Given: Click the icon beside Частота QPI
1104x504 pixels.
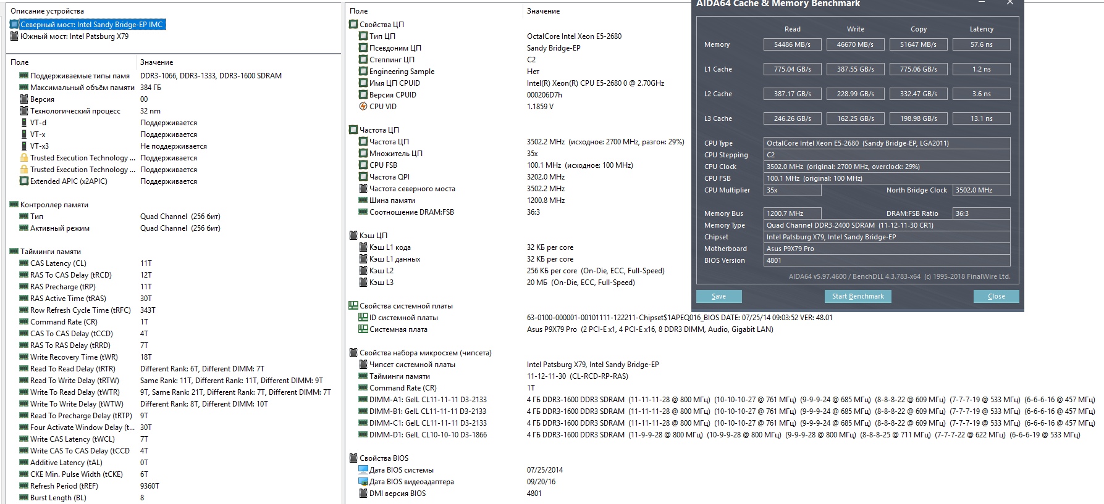Looking at the screenshot, I should point(363,177).
